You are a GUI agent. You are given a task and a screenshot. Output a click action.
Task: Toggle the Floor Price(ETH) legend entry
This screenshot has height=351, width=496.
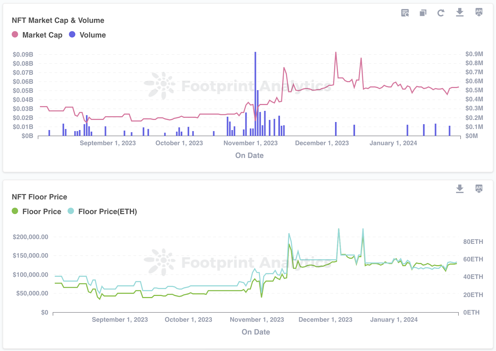pyautogui.click(x=107, y=212)
